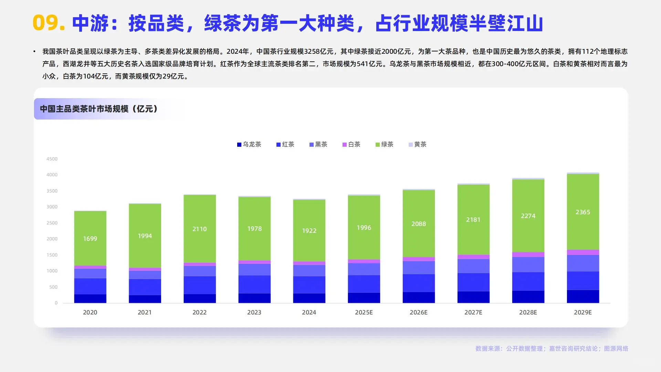The image size is (661, 372).
Task: Click the 2365 value label on the 2029E bar
Action: point(583,212)
